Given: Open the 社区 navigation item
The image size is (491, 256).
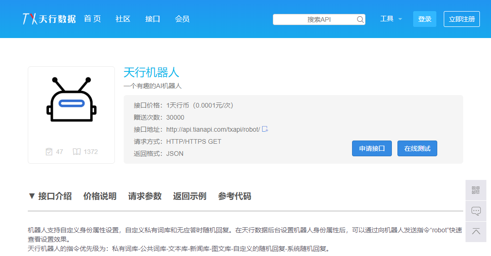Looking at the screenshot, I should tap(123, 19).
